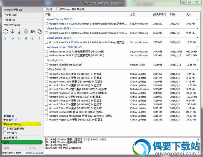203x157 pixels.
Task: Collapse the Office 2016 group
Action: click(x=197, y=70)
